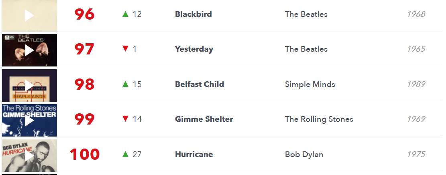Play the Blackbird track preview
The width and height of the screenshot is (446, 175).
tap(29, 15)
